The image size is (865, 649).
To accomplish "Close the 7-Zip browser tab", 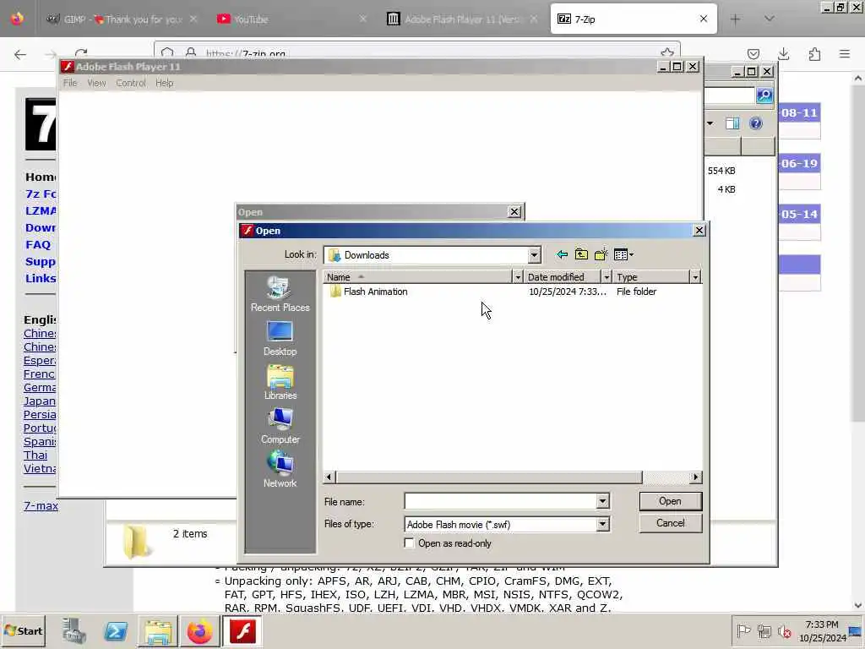I will [x=704, y=19].
